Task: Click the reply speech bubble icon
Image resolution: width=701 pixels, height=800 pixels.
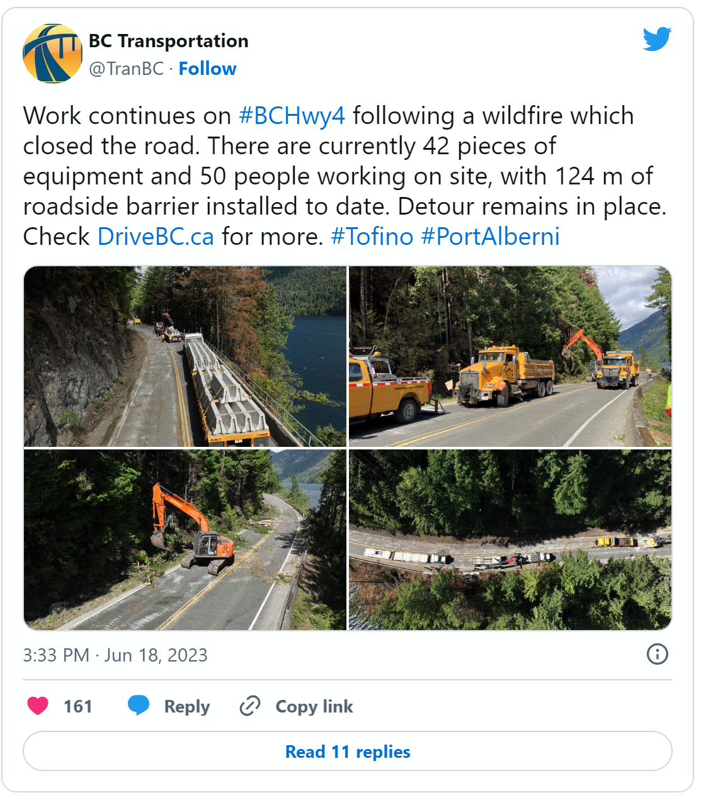Action: [x=139, y=706]
